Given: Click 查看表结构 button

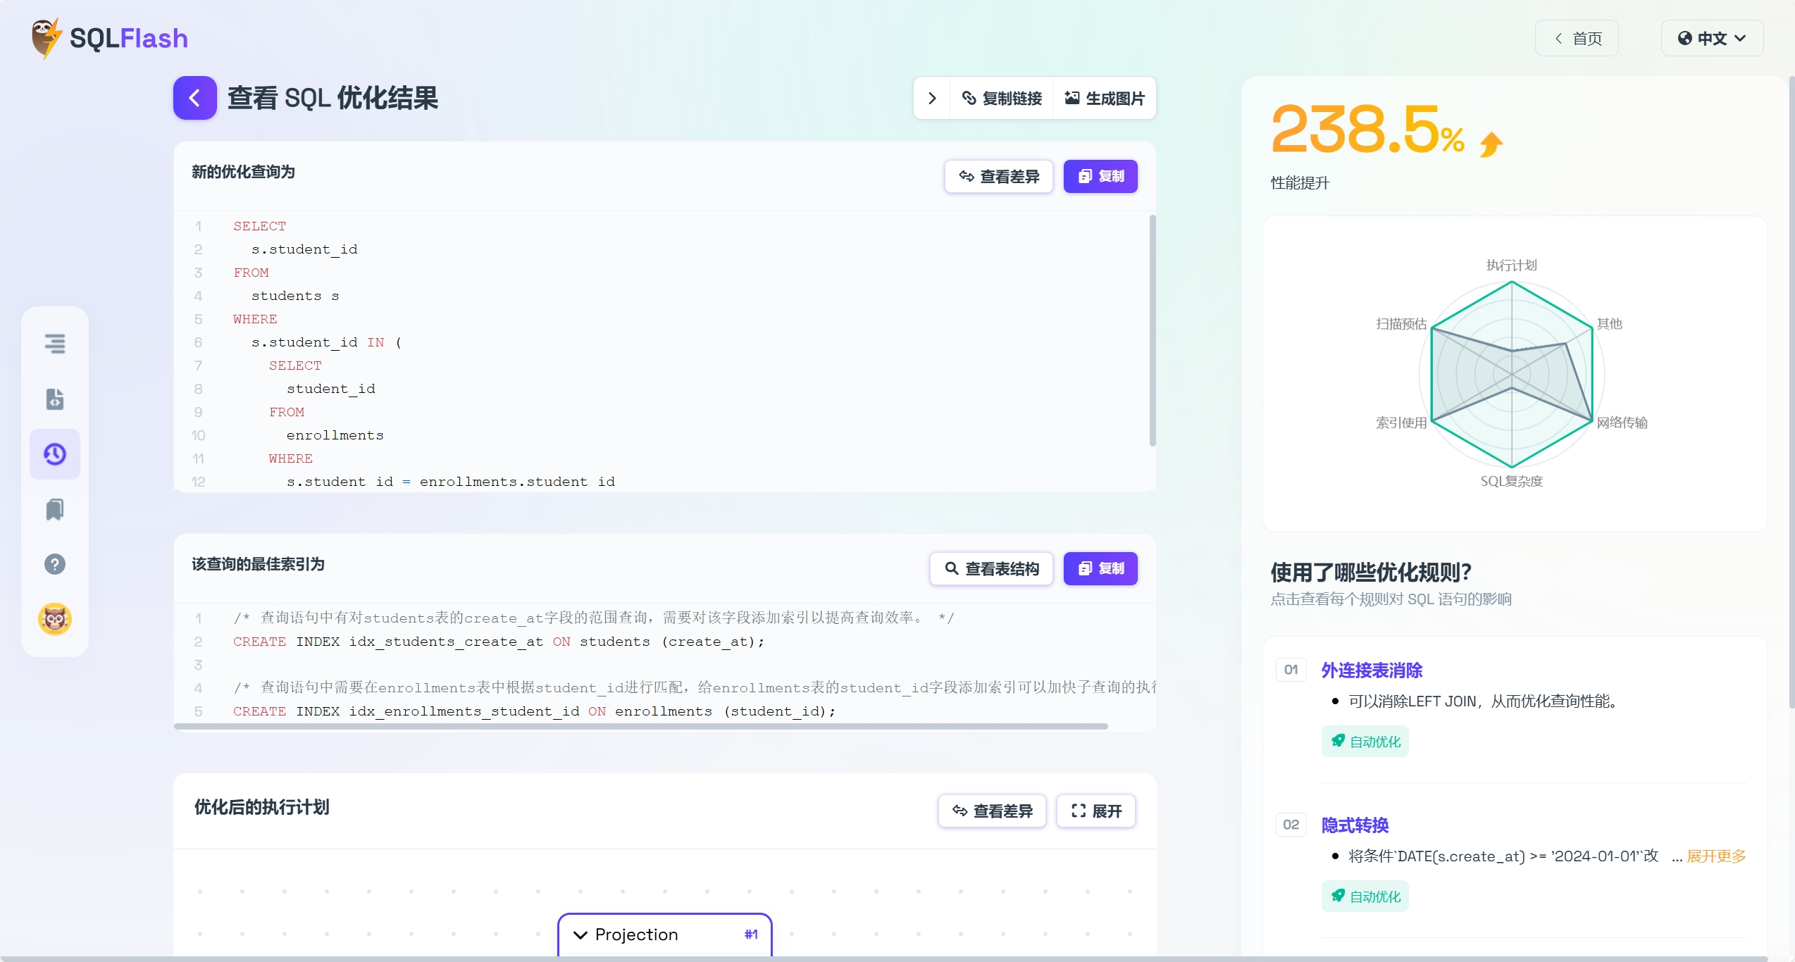Looking at the screenshot, I should 991,568.
